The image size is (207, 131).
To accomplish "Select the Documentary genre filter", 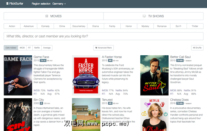I will 79,26.
